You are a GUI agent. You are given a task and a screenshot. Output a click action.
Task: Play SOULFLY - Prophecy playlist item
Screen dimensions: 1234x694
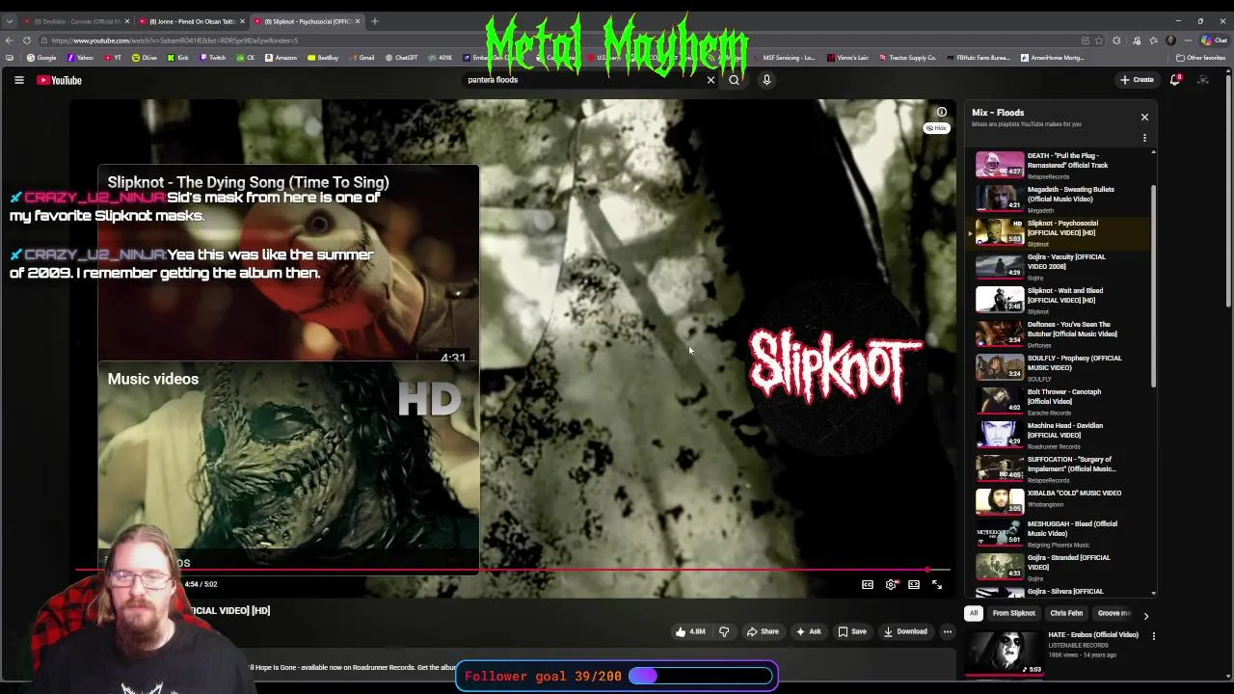1060,367
